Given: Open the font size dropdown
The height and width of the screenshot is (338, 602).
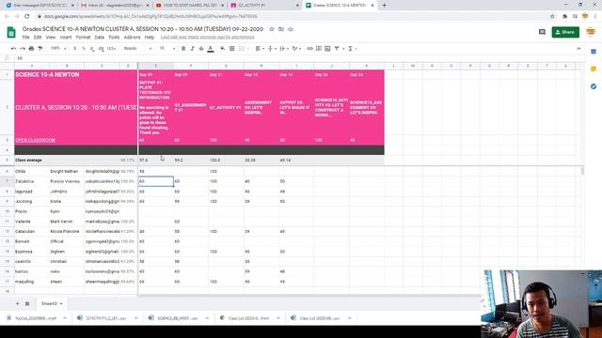Looking at the screenshot, I should (167, 49).
